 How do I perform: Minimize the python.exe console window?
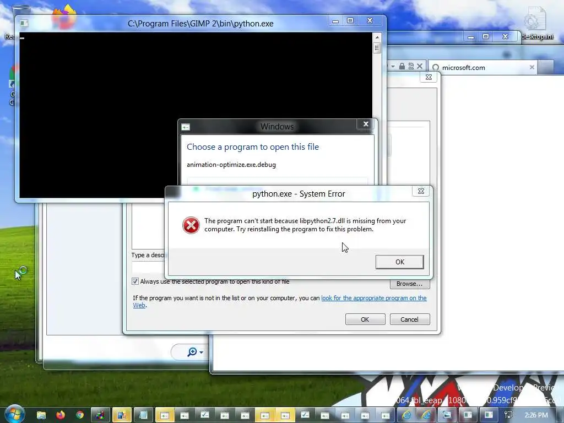click(335, 21)
